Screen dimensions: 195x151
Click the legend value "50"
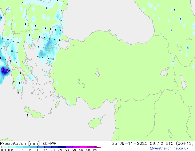click(x=95, y=150)
